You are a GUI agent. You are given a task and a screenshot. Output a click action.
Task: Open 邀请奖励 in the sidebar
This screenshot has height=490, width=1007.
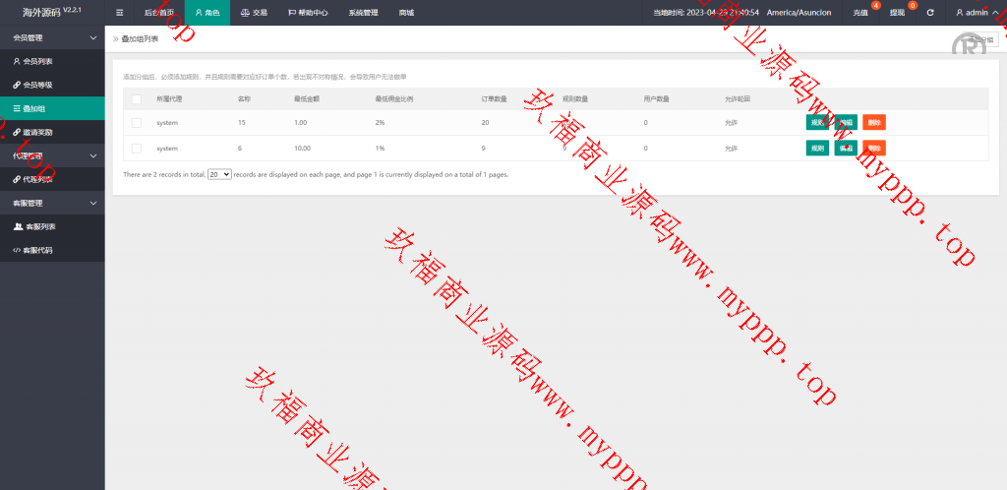[38, 132]
